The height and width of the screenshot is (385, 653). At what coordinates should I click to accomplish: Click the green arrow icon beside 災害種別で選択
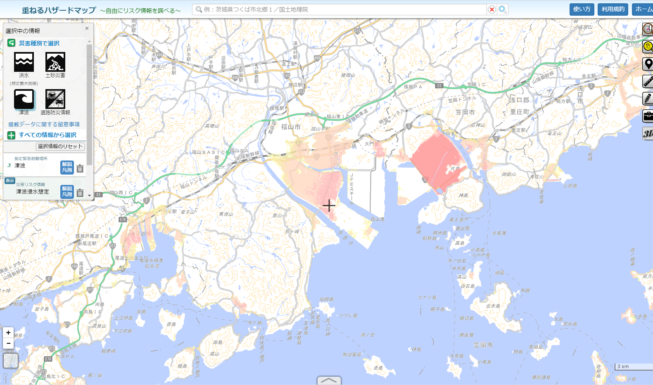(12, 43)
